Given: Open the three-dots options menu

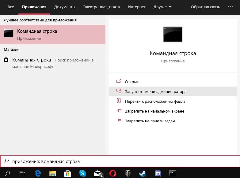Looking at the screenshot, I should tap(230, 7).
